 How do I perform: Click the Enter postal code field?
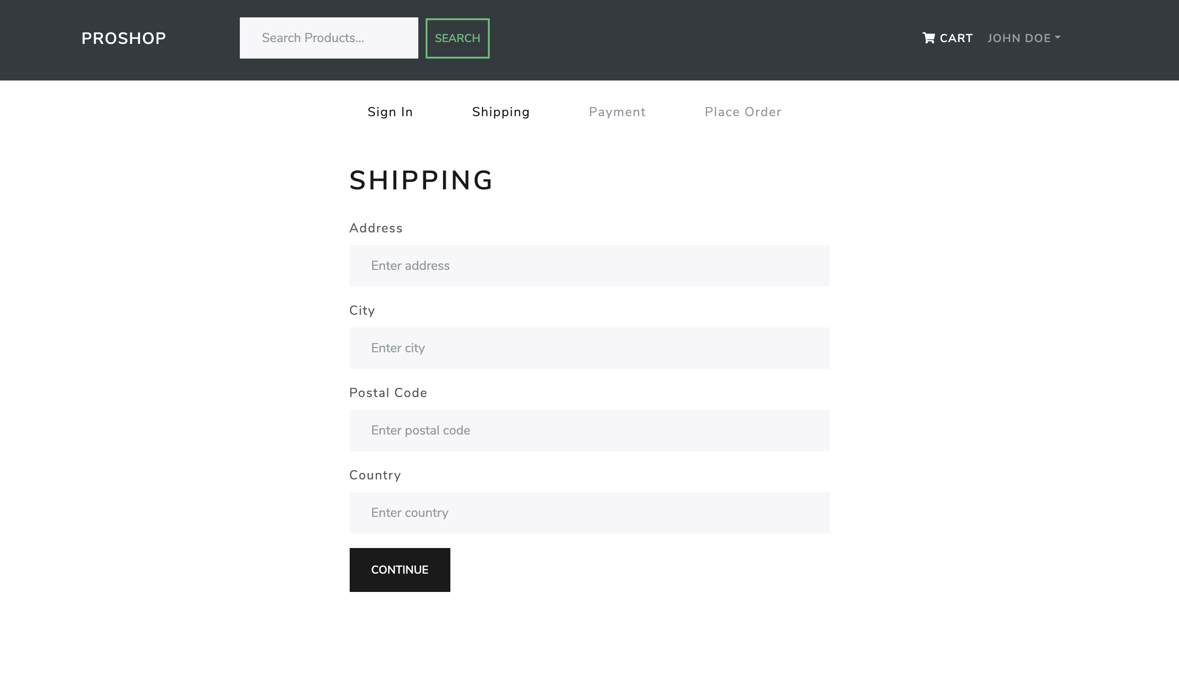589,430
